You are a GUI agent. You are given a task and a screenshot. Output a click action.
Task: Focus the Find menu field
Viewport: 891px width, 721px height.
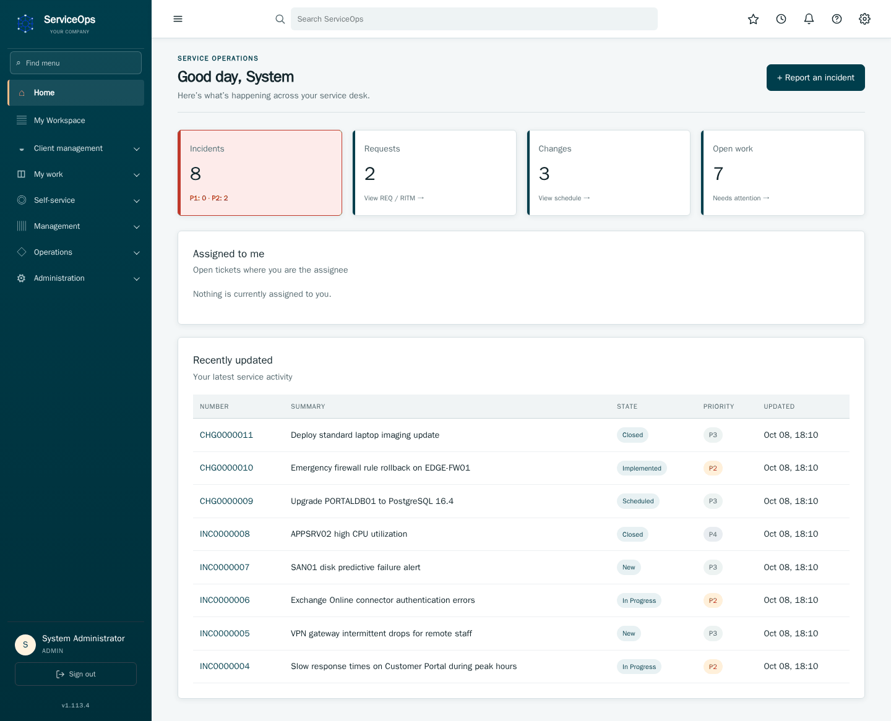75,63
